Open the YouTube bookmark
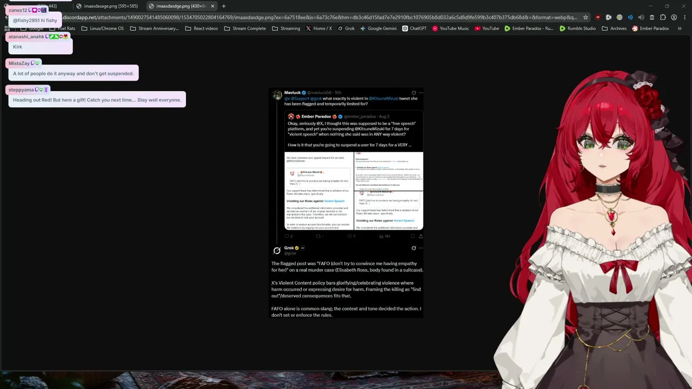This screenshot has width=692, height=389. pos(487,29)
